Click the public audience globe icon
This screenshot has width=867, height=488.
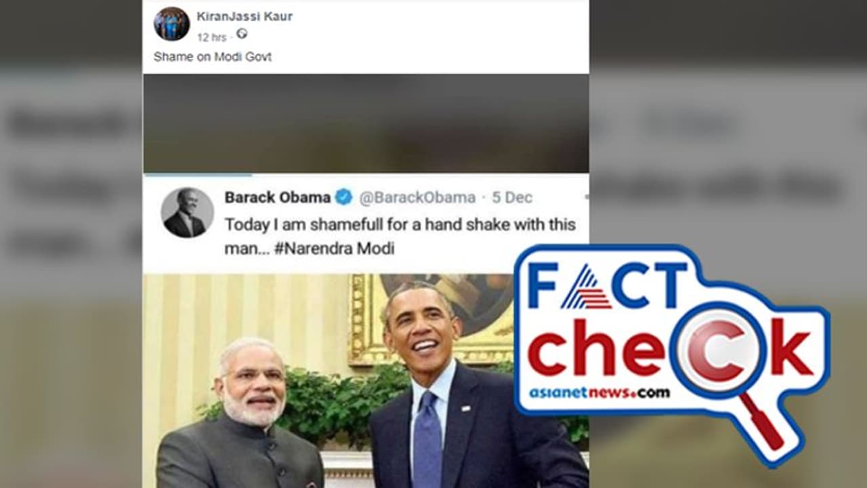click(241, 34)
